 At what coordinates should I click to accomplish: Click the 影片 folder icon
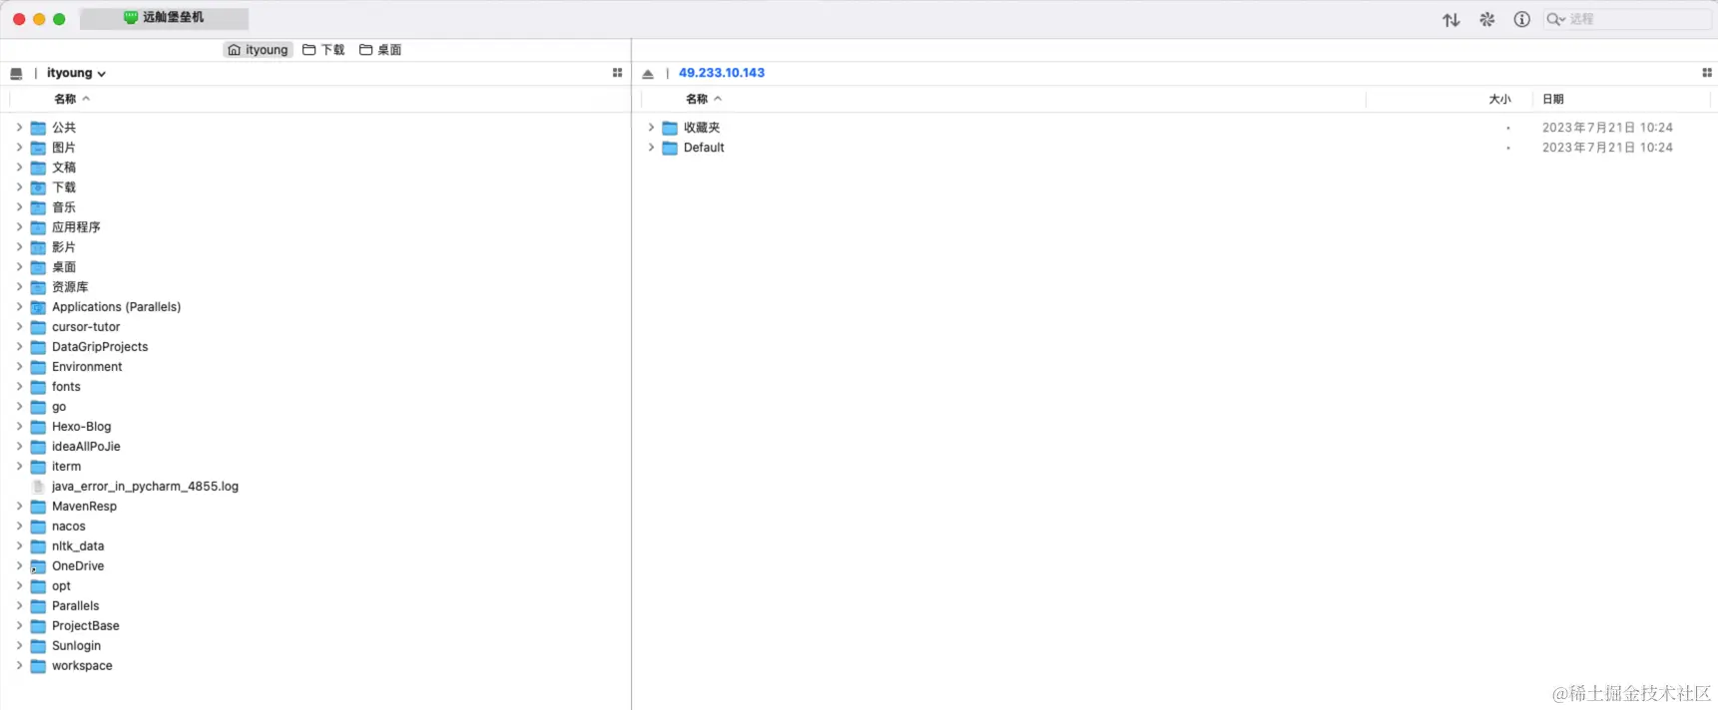click(x=38, y=247)
